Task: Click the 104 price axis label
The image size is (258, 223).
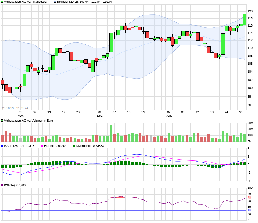Action: [250, 72]
